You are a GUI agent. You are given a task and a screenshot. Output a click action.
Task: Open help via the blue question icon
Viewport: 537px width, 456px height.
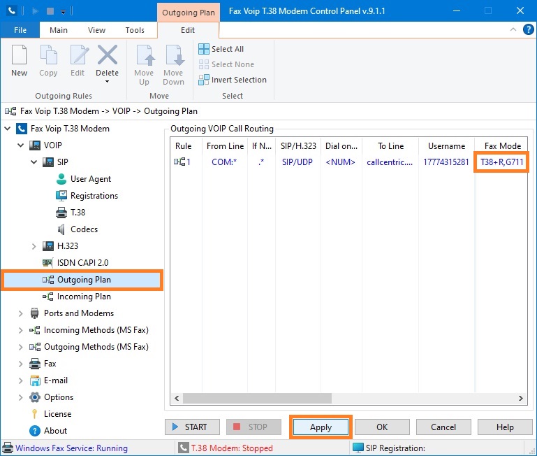(x=529, y=29)
